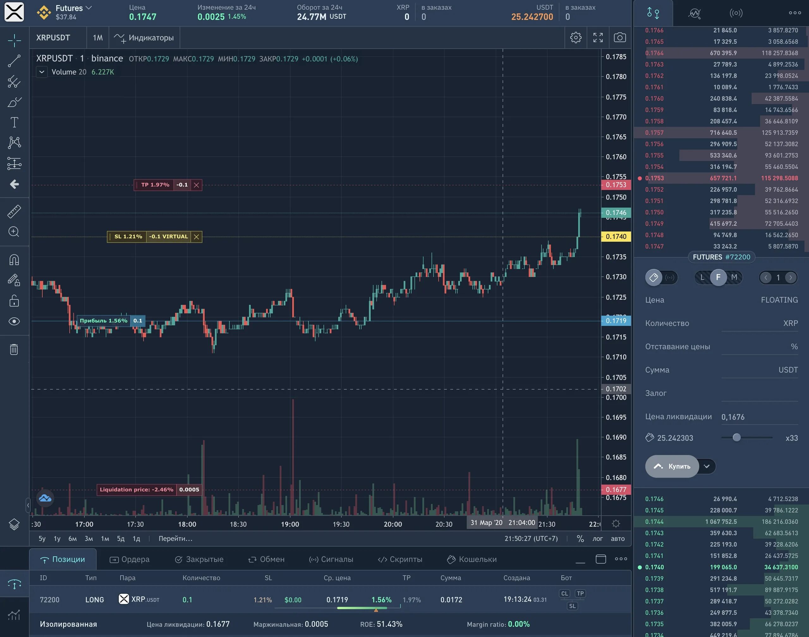This screenshot has width=809, height=637.
Task: Toggle hide all drawings eye icon
Action: pos(14,322)
